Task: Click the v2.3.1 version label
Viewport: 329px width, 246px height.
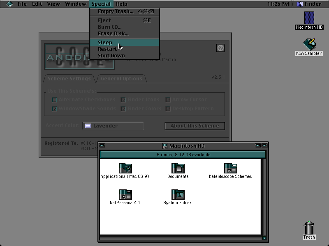Action: coord(218,77)
